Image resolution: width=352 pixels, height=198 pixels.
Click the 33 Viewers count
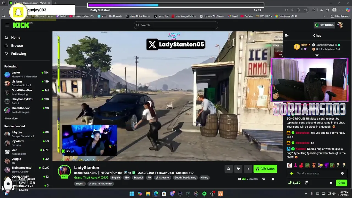(248, 179)
